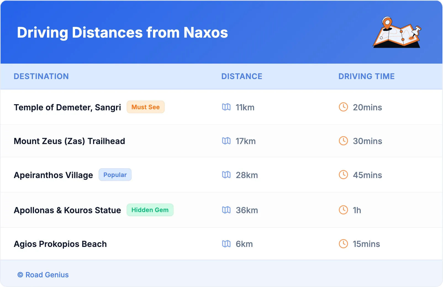Image resolution: width=443 pixels, height=287 pixels.
Task: Click map icon beside 11km
Action: point(226,107)
